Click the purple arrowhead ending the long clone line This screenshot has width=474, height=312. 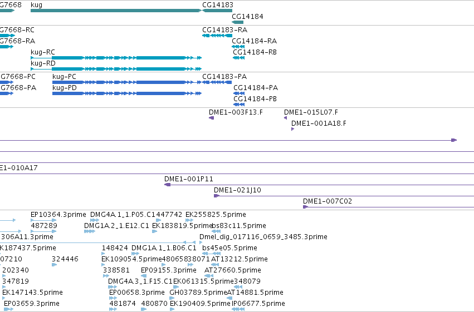click(x=454, y=140)
